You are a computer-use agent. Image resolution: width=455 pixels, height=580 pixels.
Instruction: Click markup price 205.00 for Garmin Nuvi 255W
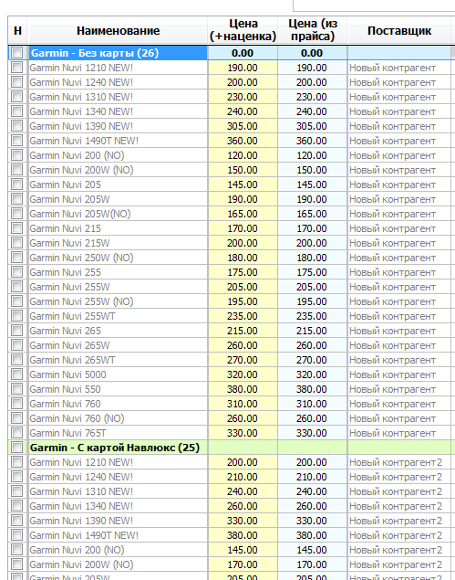243,287
